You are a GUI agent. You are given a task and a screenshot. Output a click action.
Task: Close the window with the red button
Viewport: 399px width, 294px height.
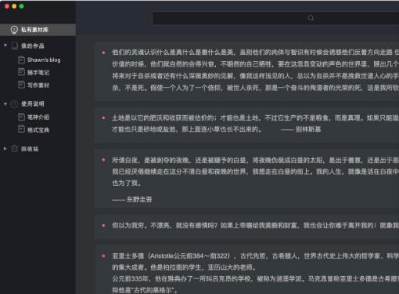point(7,6)
